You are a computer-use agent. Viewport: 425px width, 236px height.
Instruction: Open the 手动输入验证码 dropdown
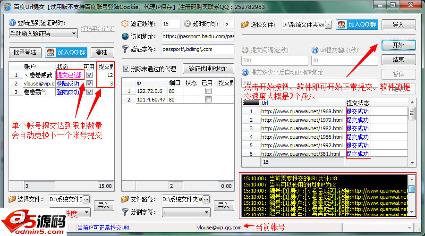43,34
